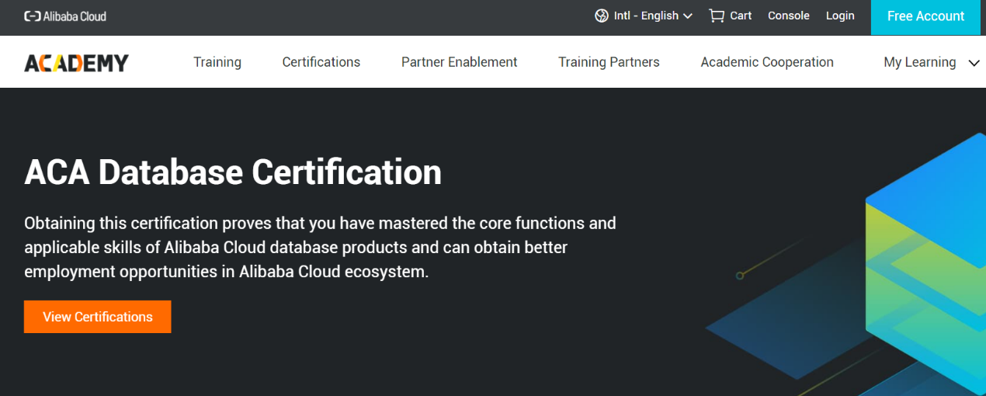The image size is (986, 396).
Task: Open the Training menu item
Action: [217, 63]
